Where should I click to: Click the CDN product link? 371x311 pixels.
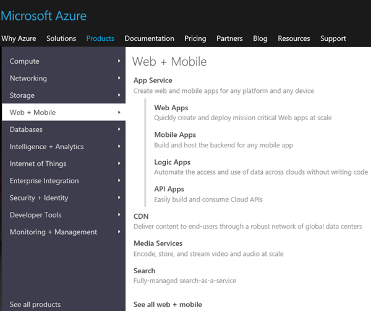pyautogui.click(x=141, y=216)
